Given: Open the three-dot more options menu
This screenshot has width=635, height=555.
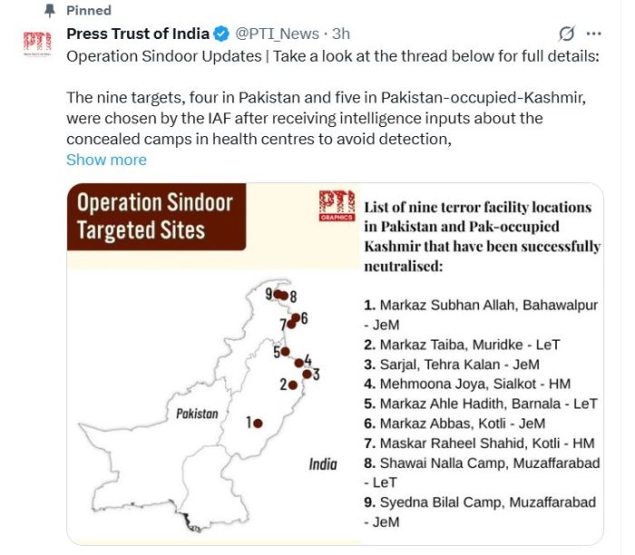Looking at the screenshot, I should (594, 34).
